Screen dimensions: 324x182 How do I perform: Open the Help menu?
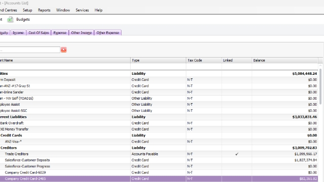pyautogui.click(x=98, y=10)
